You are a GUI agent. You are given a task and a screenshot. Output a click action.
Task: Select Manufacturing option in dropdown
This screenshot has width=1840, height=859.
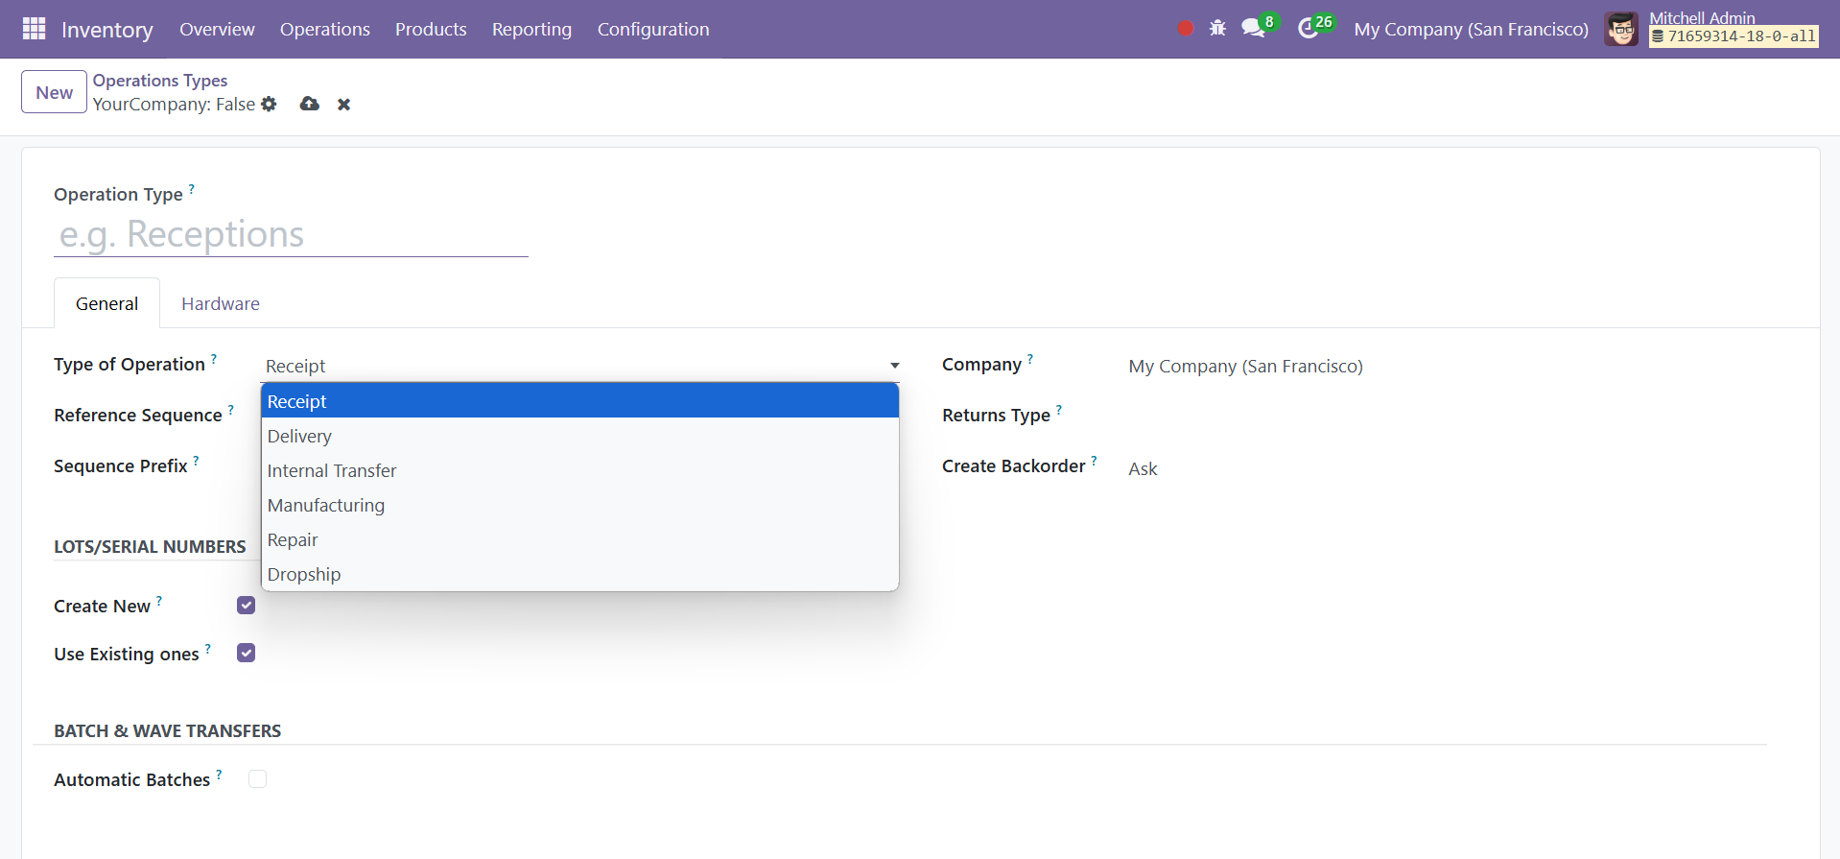[x=580, y=505]
